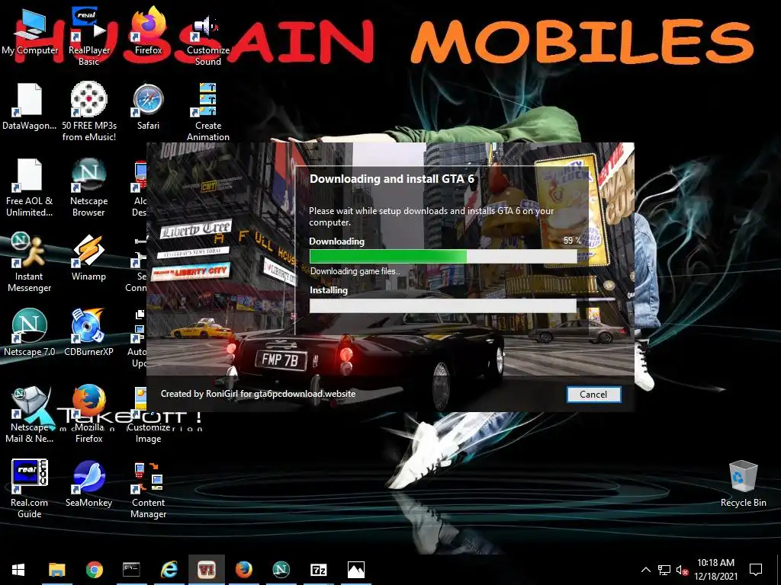781x585 pixels.
Task: Open RealPlayer Basic shortcut
Action: 88,37
